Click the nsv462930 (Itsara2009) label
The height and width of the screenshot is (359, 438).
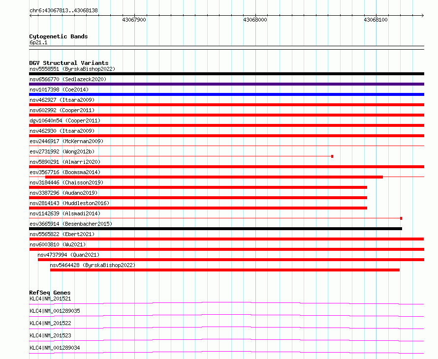click(62, 131)
